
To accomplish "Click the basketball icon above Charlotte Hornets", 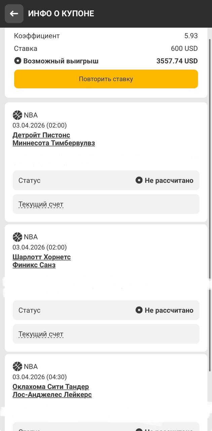I will (17, 237).
